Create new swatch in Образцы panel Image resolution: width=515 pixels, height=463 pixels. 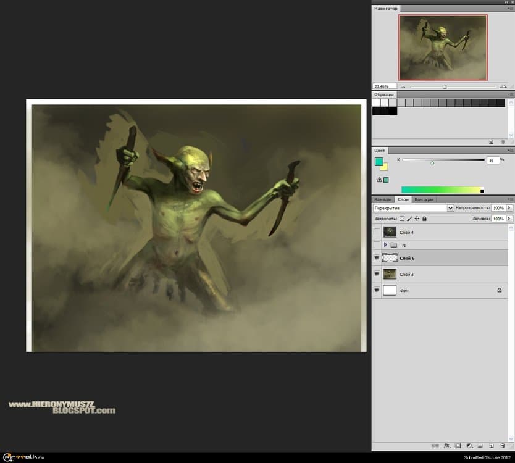tap(492, 142)
